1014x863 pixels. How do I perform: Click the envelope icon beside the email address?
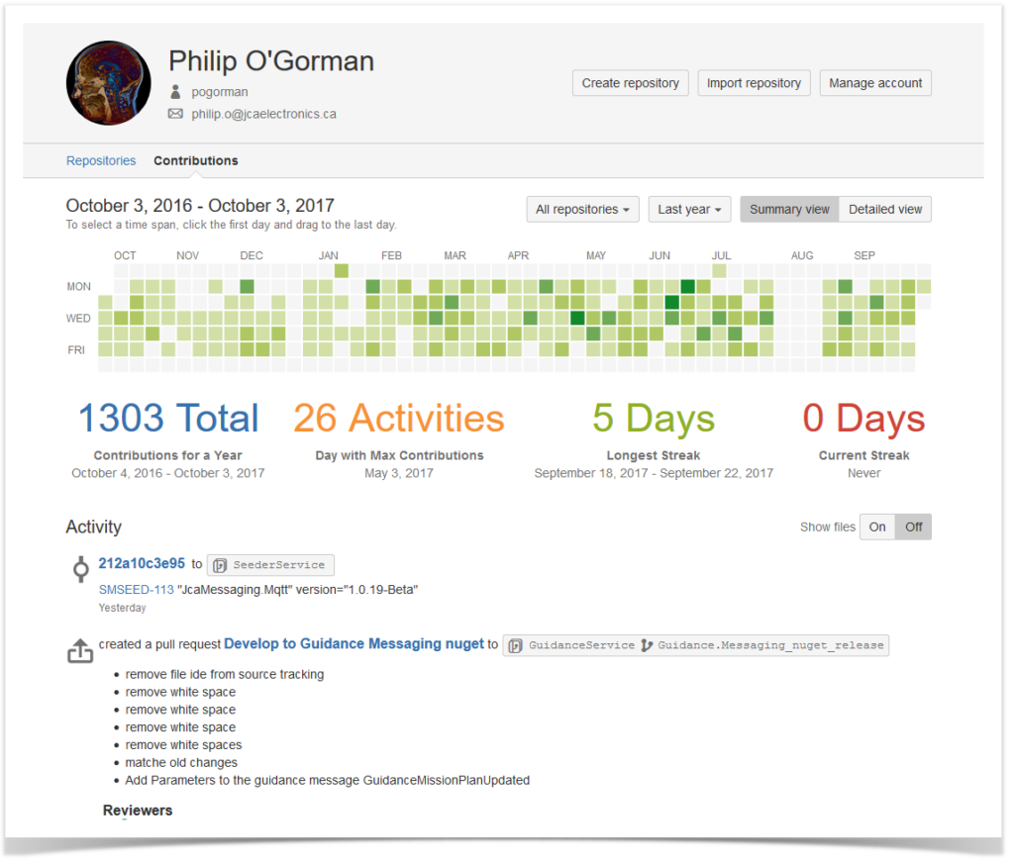click(x=175, y=113)
